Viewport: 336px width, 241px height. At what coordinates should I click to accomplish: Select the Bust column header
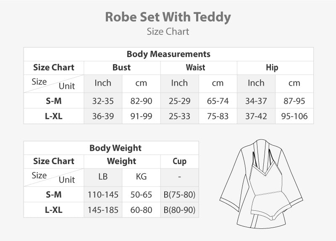122,67
